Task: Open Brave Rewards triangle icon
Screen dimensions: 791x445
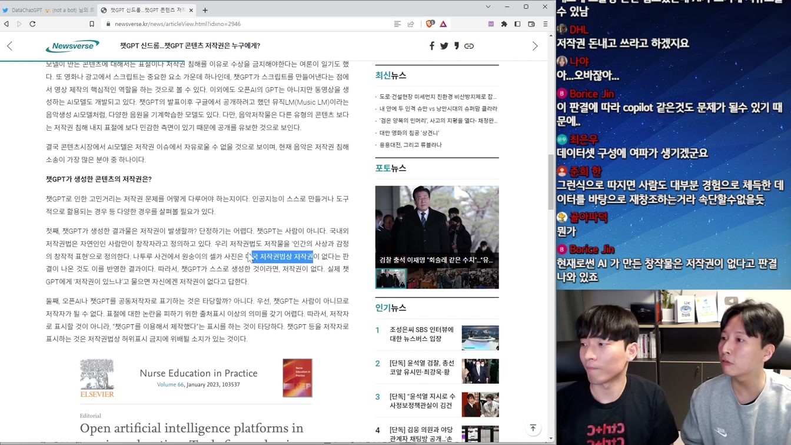Action: (x=443, y=24)
